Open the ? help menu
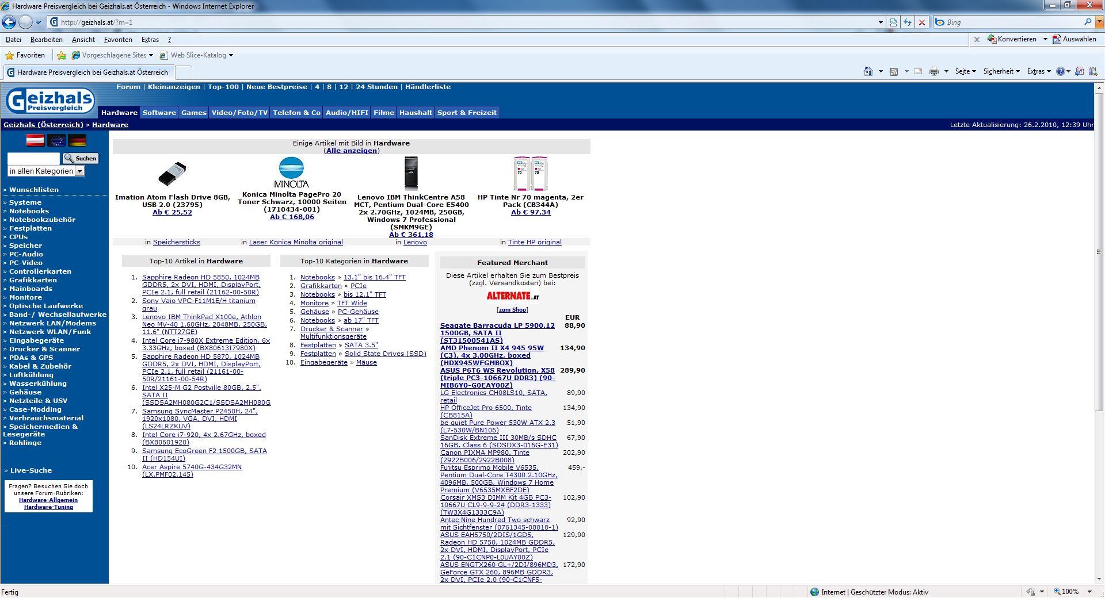 [x=169, y=40]
